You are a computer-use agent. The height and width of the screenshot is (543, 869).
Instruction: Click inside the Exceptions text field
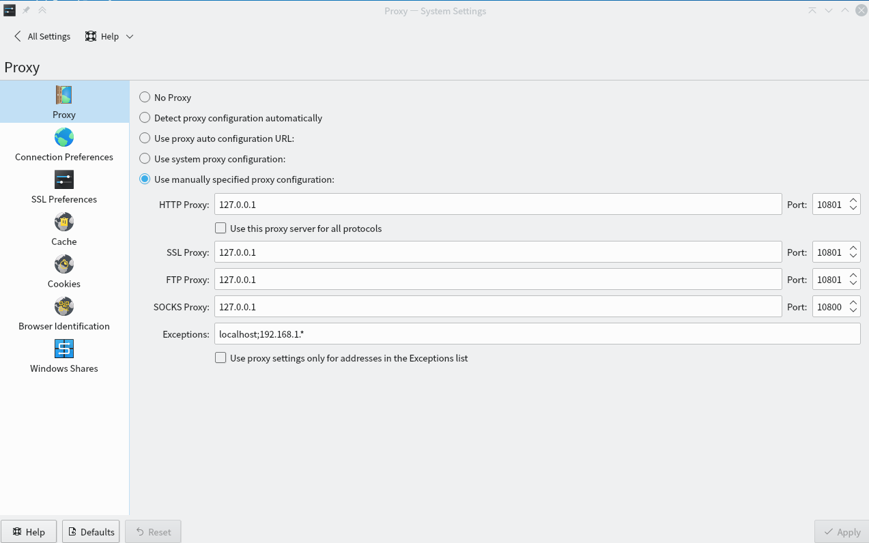click(x=478, y=334)
